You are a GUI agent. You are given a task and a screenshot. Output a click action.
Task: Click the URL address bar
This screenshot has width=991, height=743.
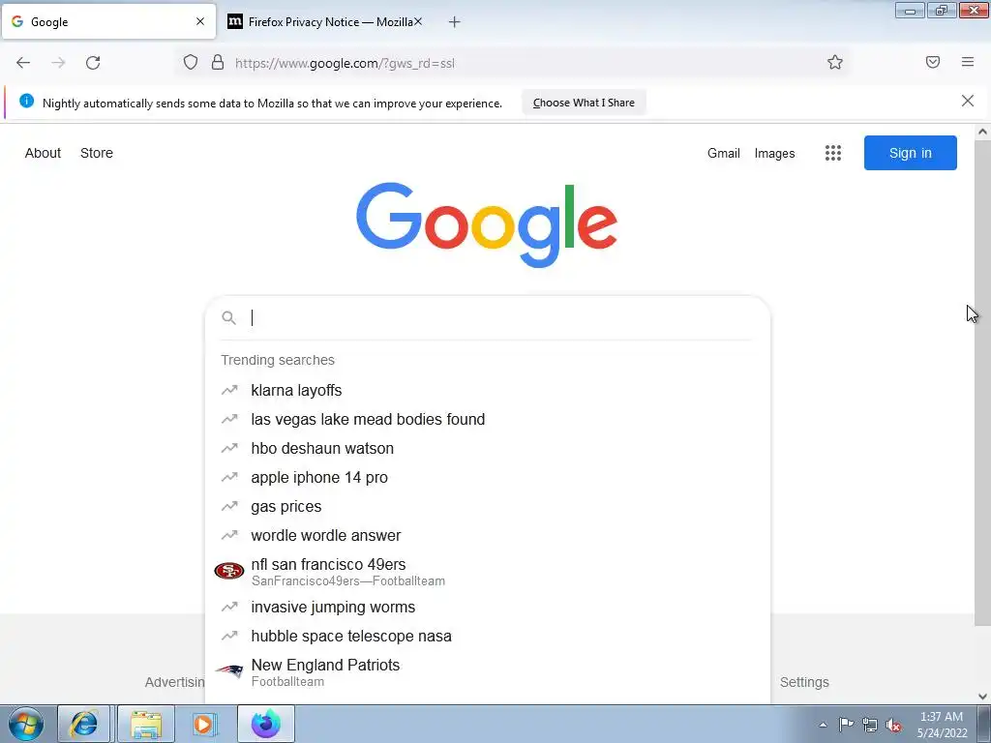(x=512, y=63)
